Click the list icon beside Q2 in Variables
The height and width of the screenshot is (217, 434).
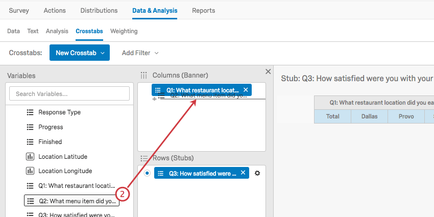click(31, 201)
